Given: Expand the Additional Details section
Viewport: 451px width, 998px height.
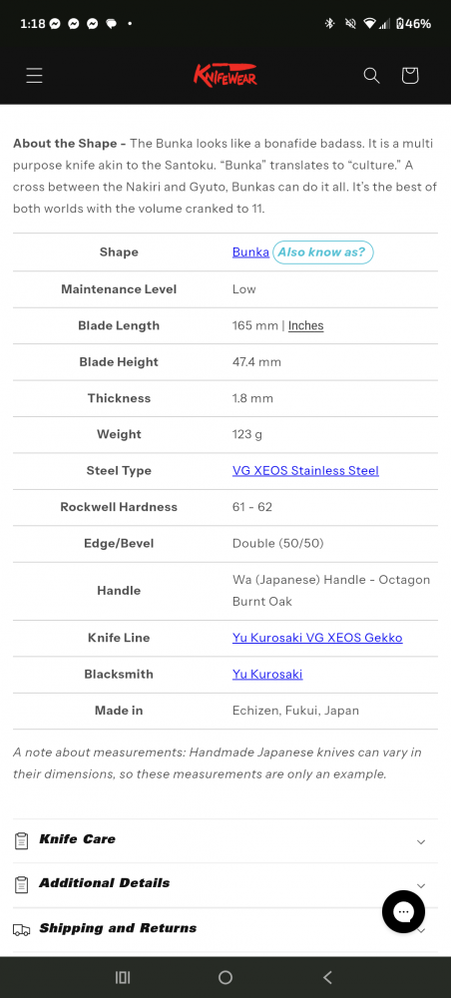Looking at the screenshot, I should 225,884.
